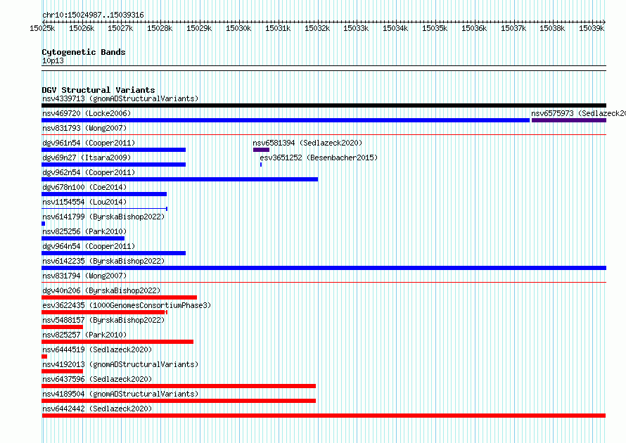Open the nsv6575973 Sedlazeck variant label
This screenshot has height=443, width=626.
578,113
